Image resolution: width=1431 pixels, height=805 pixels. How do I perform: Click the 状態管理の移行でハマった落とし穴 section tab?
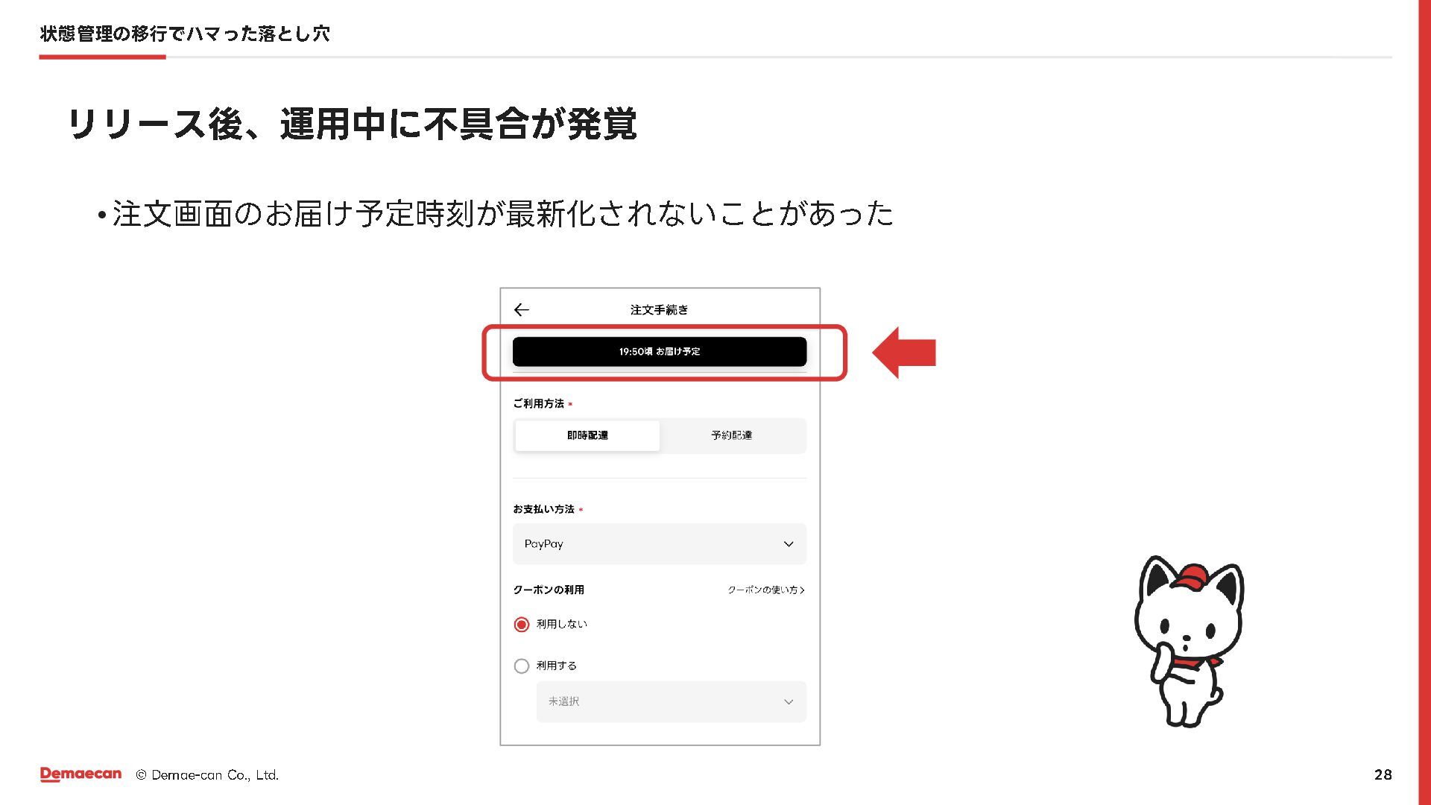point(185,34)
